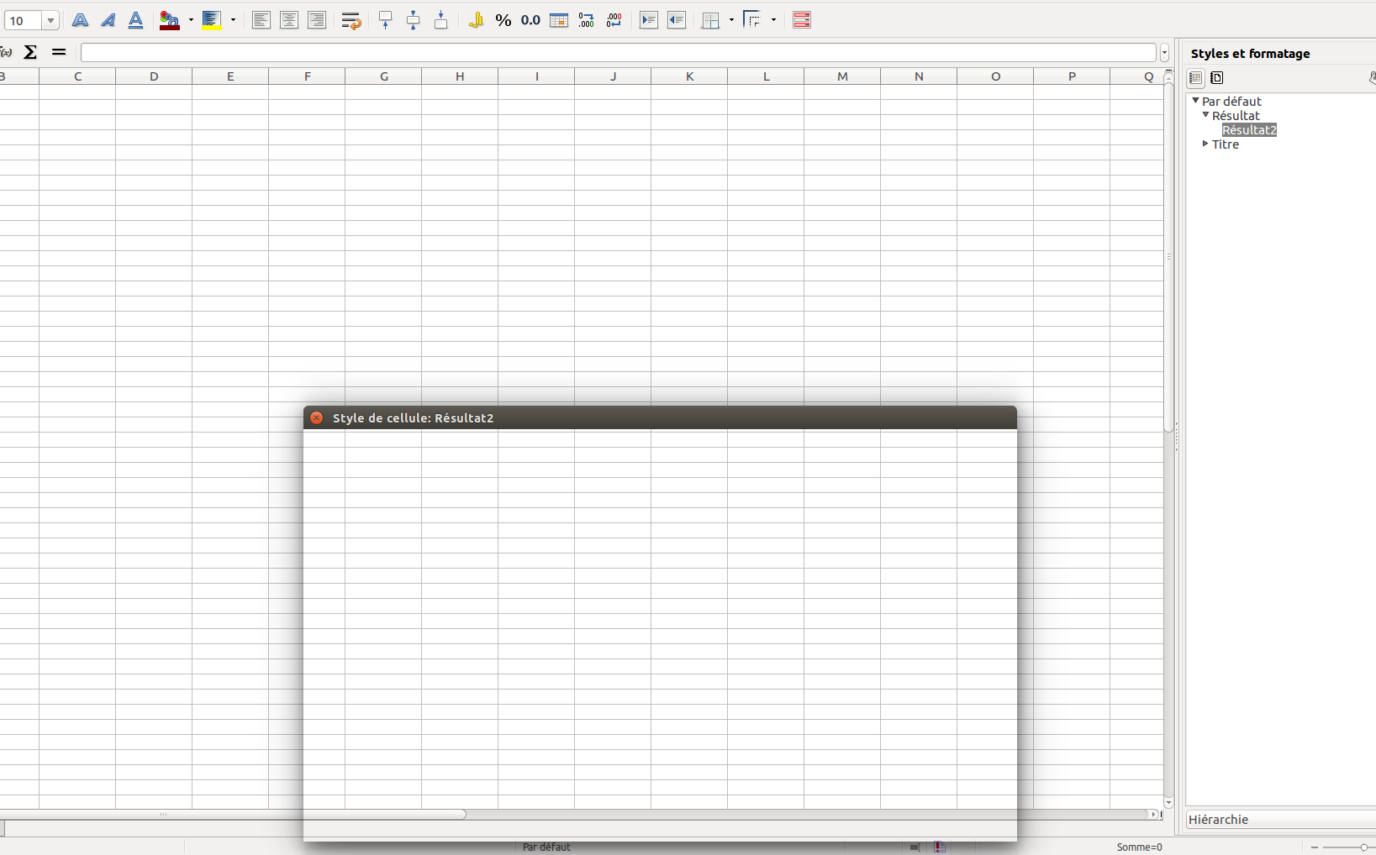The image size is (1376, 855).
Task: Toggle the wrap text icon
Action: [x=351, y=20]
